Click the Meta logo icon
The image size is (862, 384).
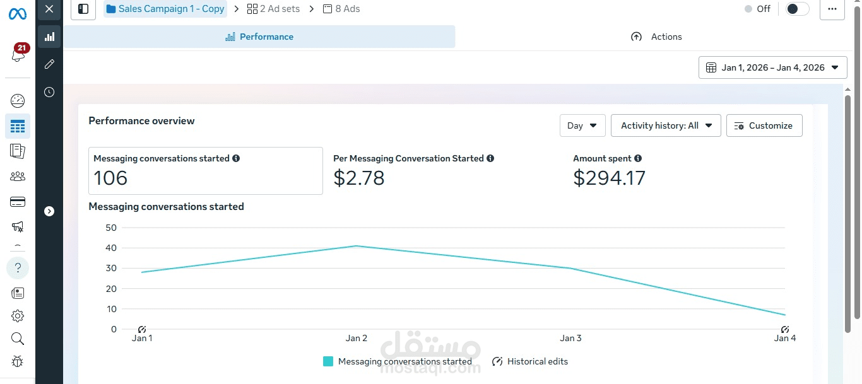click(x=18, y=14)
